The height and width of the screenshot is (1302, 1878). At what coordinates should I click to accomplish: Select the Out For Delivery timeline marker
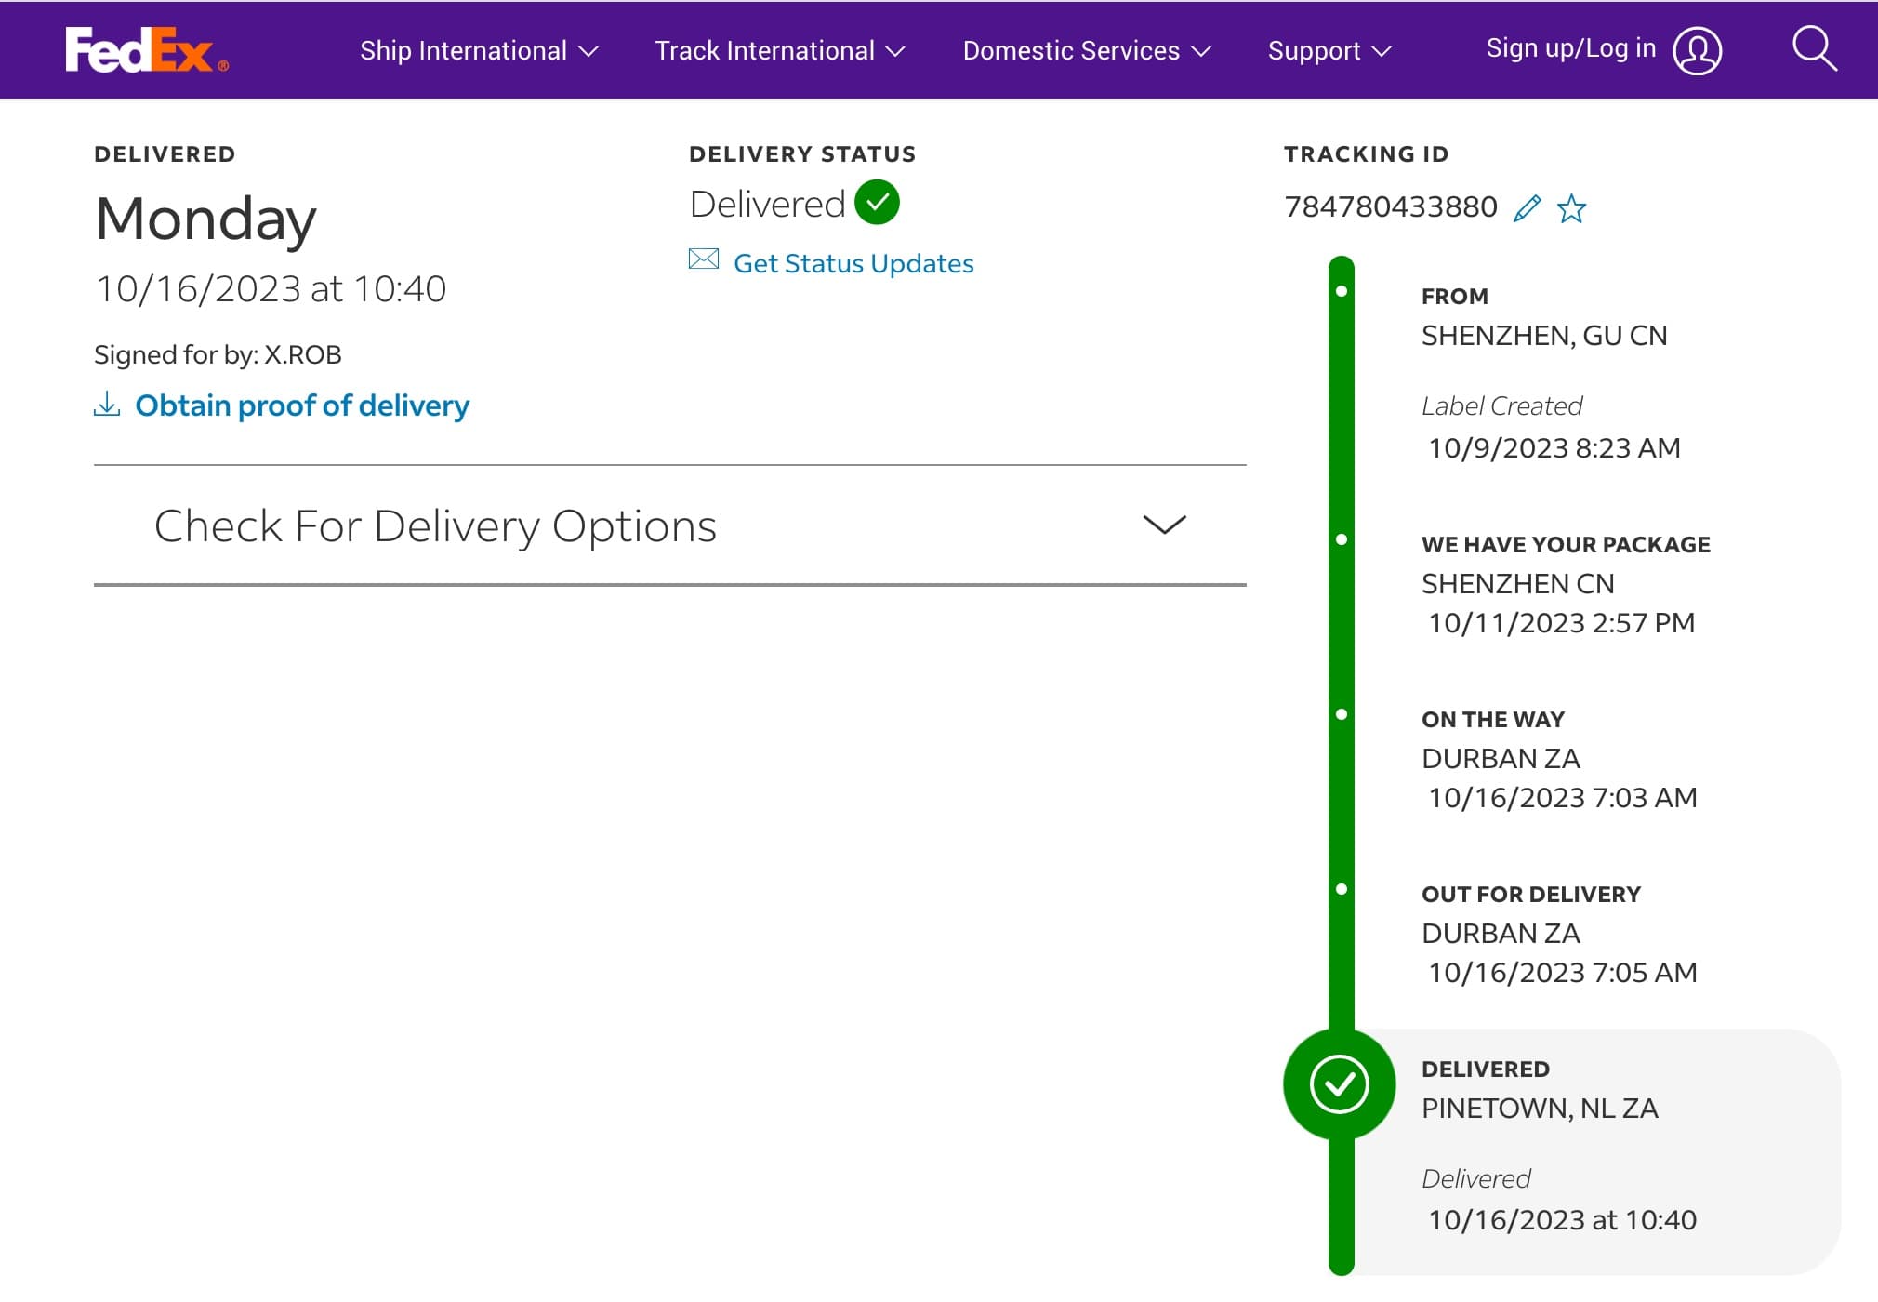tap(1342, 889)
